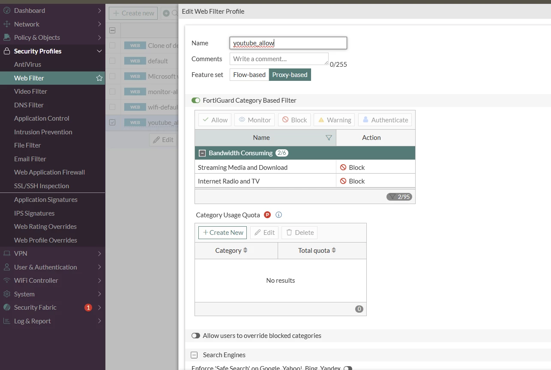Collapse the Bandwidth Consuming category group
This screenshot has height=370, width=551.
[202, 153]
